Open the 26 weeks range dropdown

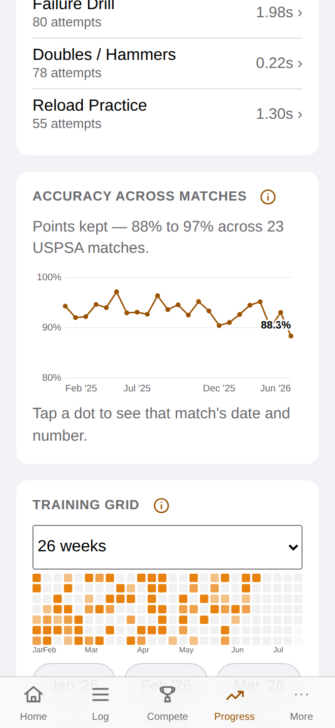(167, 547)
